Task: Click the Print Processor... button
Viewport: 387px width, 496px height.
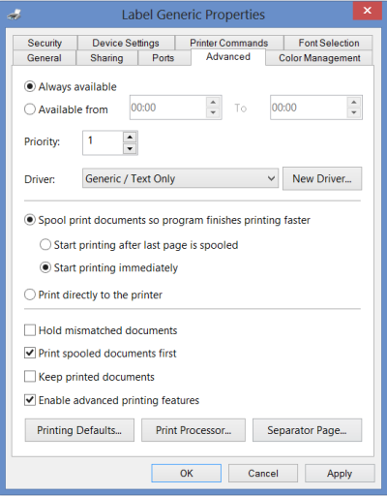Action: click(x=193, y=430)
